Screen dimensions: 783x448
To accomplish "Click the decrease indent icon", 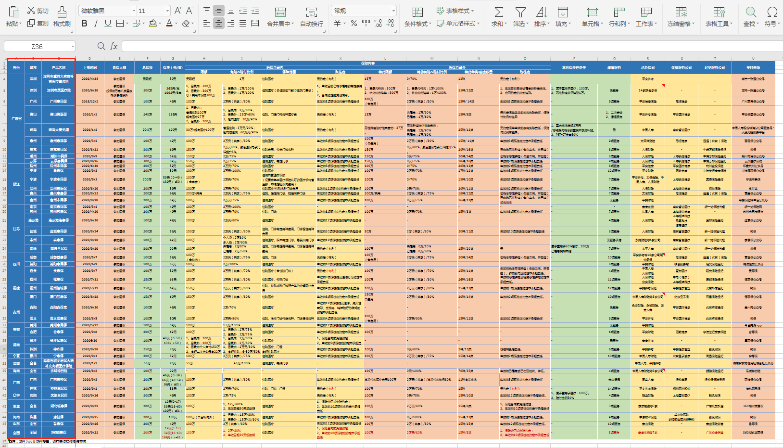I will 243,11.
